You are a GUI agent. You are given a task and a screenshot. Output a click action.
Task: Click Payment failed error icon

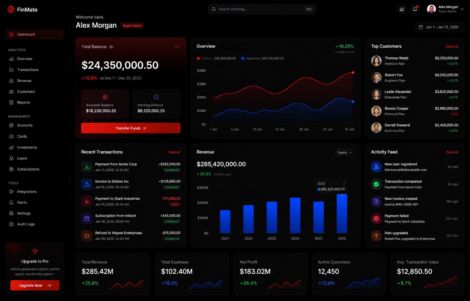[x=376, y=218]
